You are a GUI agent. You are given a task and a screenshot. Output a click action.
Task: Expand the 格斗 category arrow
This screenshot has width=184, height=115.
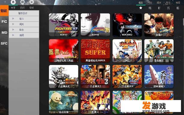coord(13,19)
